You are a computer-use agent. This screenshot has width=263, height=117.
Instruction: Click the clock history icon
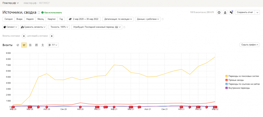click(219, 12)
